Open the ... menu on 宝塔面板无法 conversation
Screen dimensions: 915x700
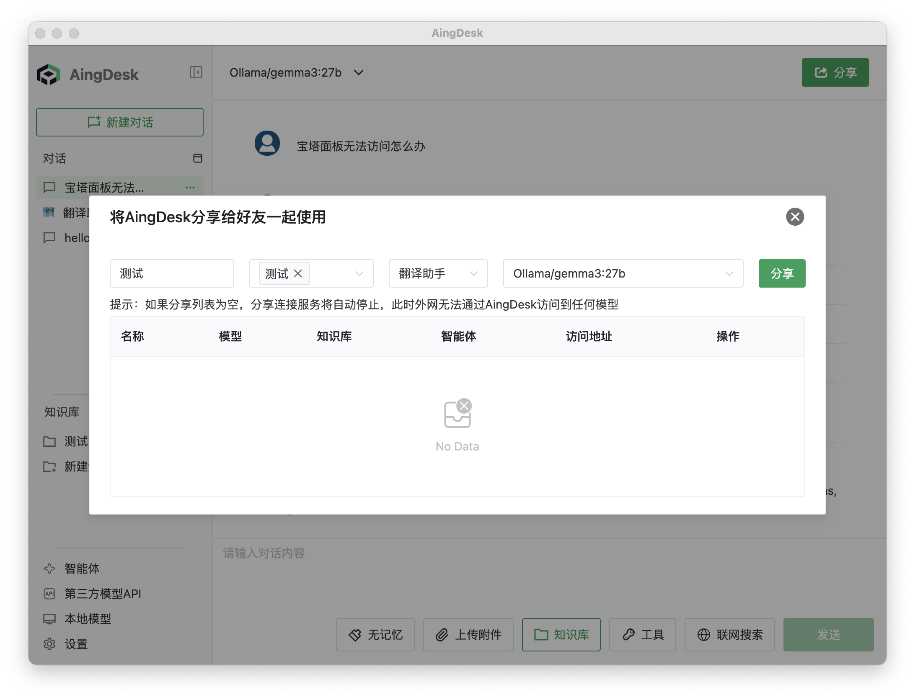click(x=190, y=188)
